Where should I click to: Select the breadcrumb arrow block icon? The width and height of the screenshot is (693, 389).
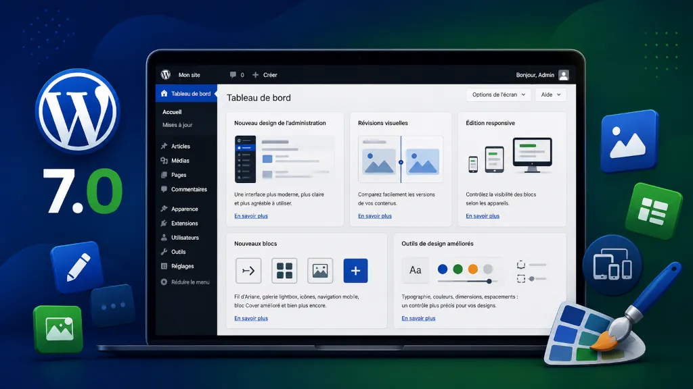[248, 270]
